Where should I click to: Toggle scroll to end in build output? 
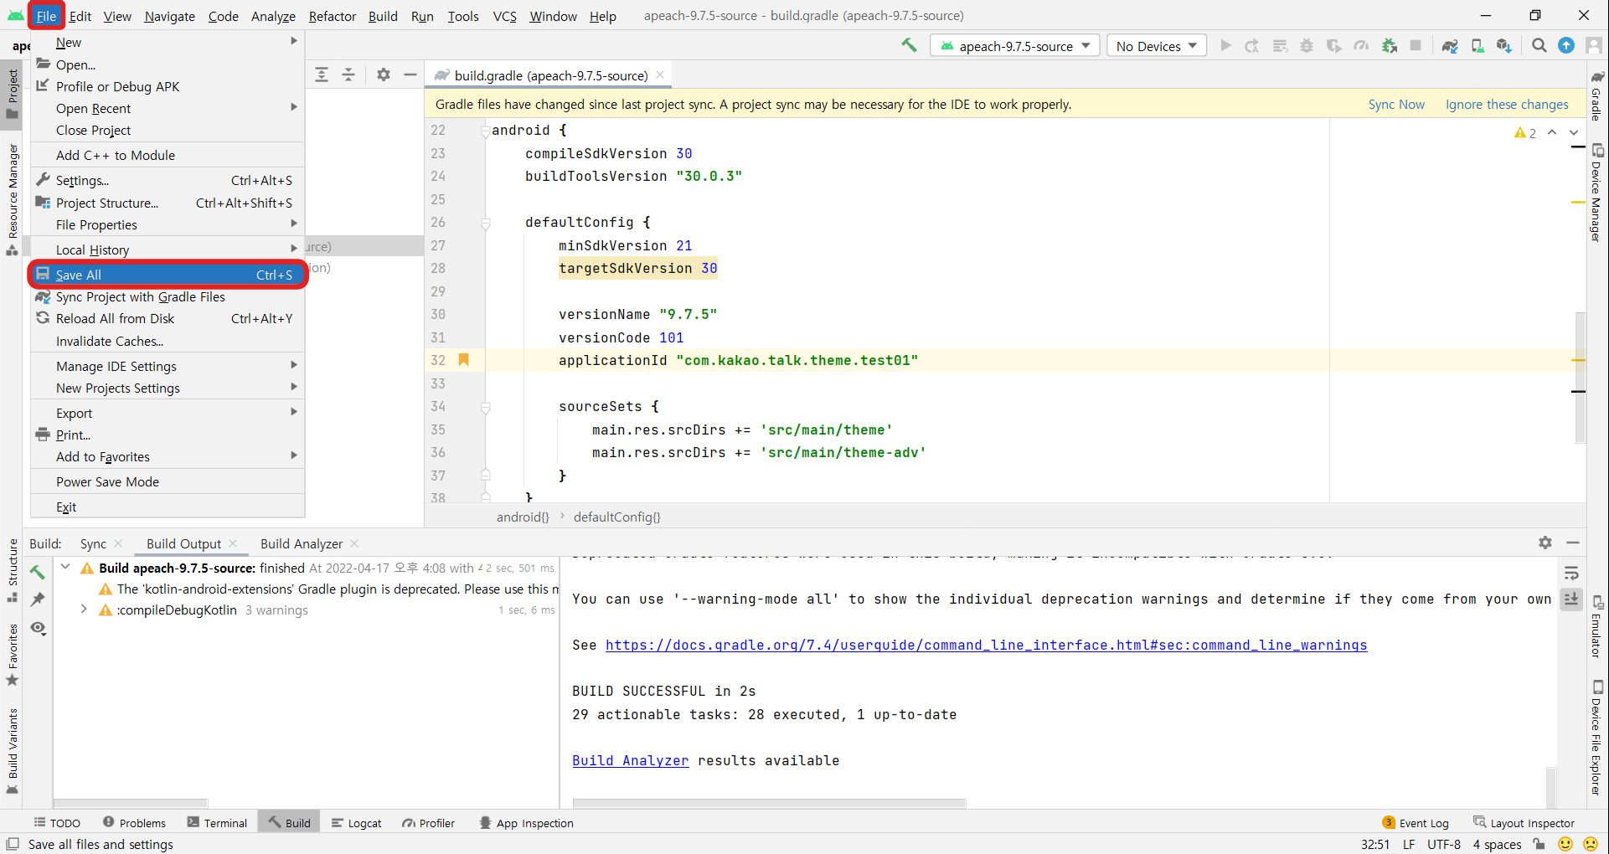(x=1571, y=599)
